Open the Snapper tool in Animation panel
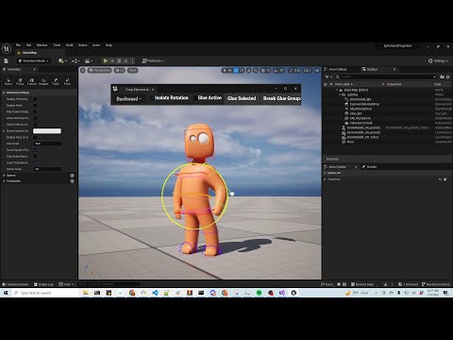The height and width of the screenshot is (340, 453). coord(43,81)
